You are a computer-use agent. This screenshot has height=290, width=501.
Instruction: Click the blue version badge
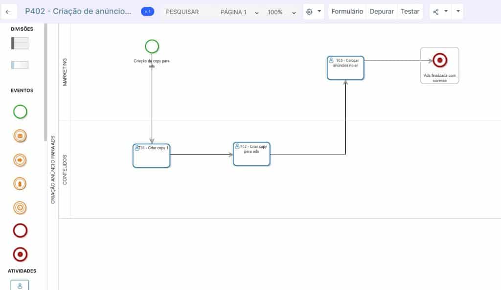(x=147, y=12)
